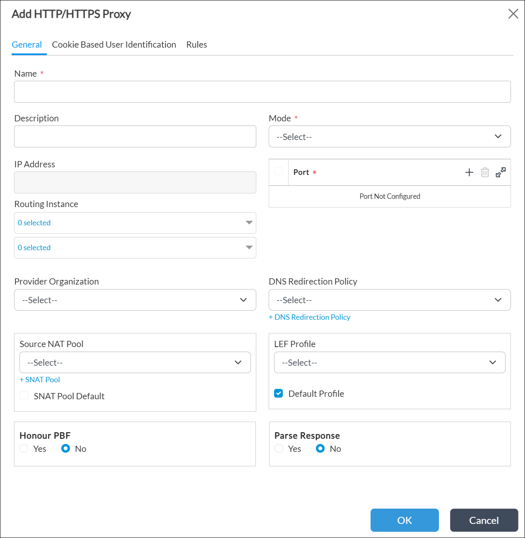Click the + DNS Redirection Policy link
The height and width of the screenshot is (538, 525).
(310, 317)
